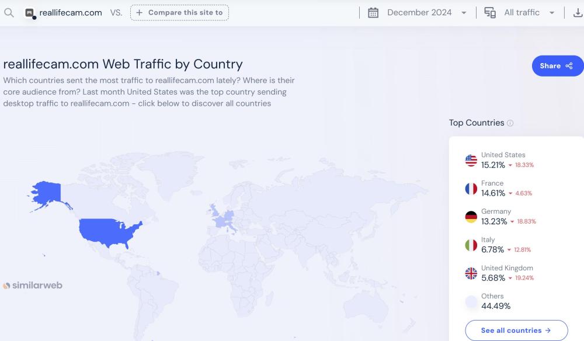Click the search magnifier icon

[9, 12]
